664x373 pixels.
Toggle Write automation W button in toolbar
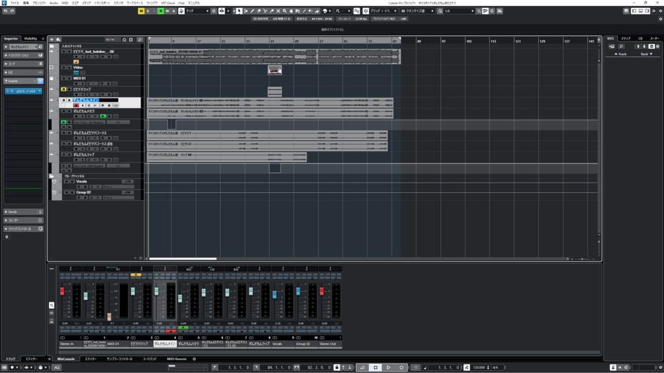coord(167,11)
